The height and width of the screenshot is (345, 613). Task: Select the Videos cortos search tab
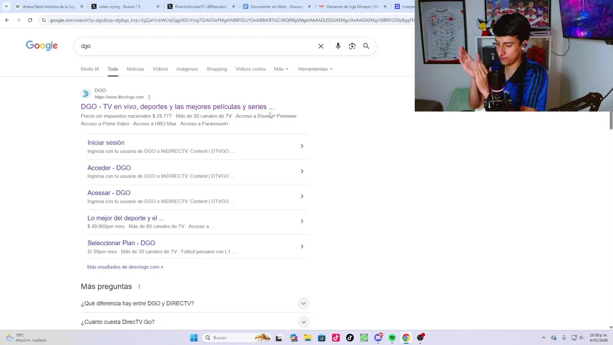coord(250,69)
